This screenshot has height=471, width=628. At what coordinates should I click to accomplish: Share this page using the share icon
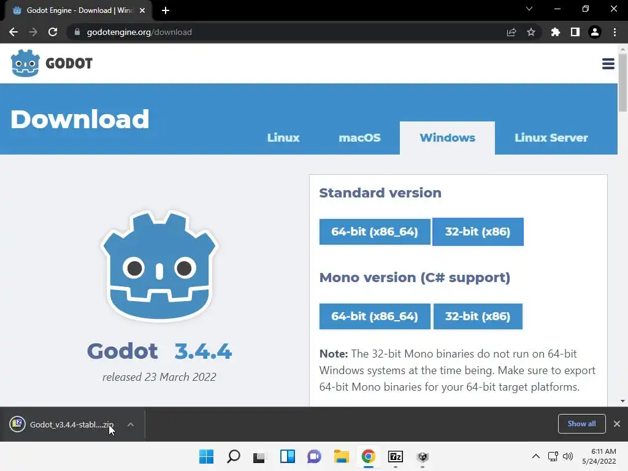coord(511,32)
